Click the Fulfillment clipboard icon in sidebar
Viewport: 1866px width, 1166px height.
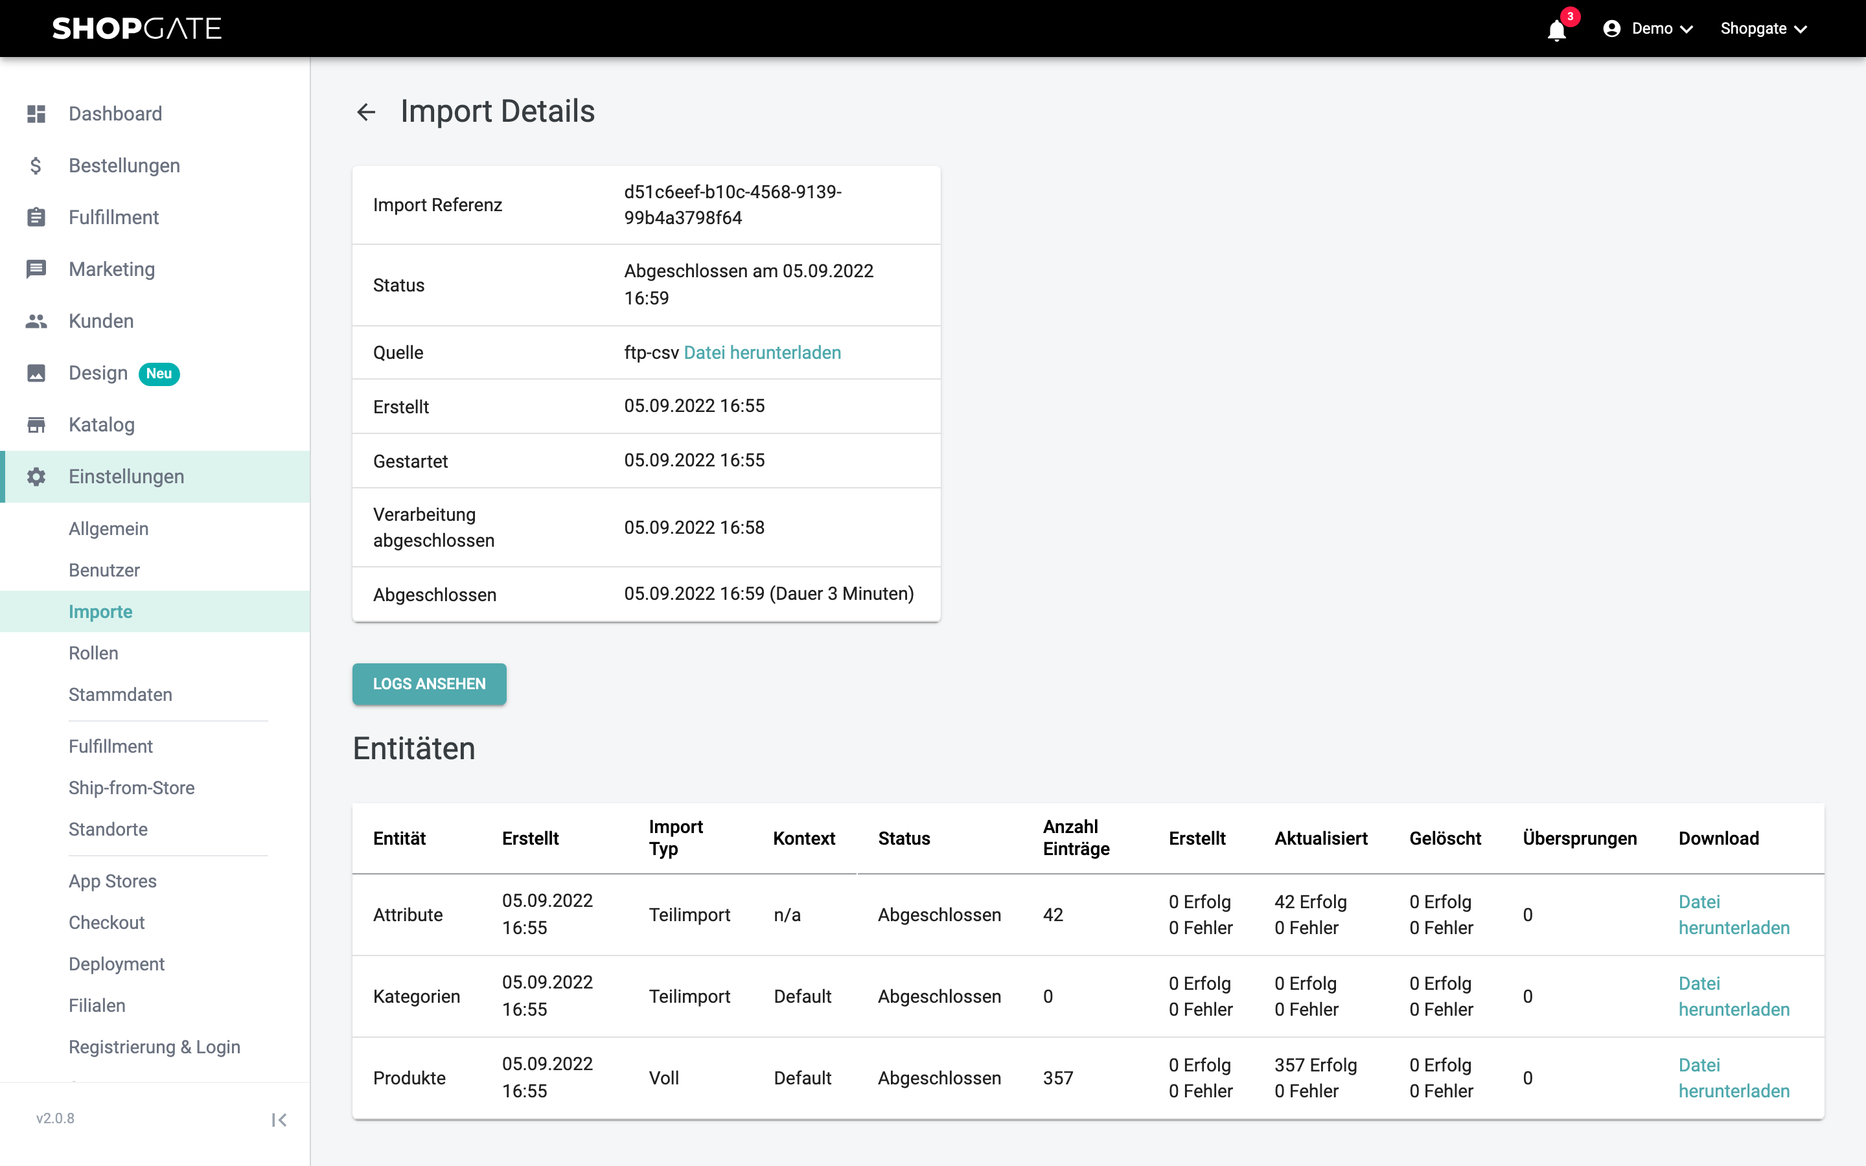36,218
